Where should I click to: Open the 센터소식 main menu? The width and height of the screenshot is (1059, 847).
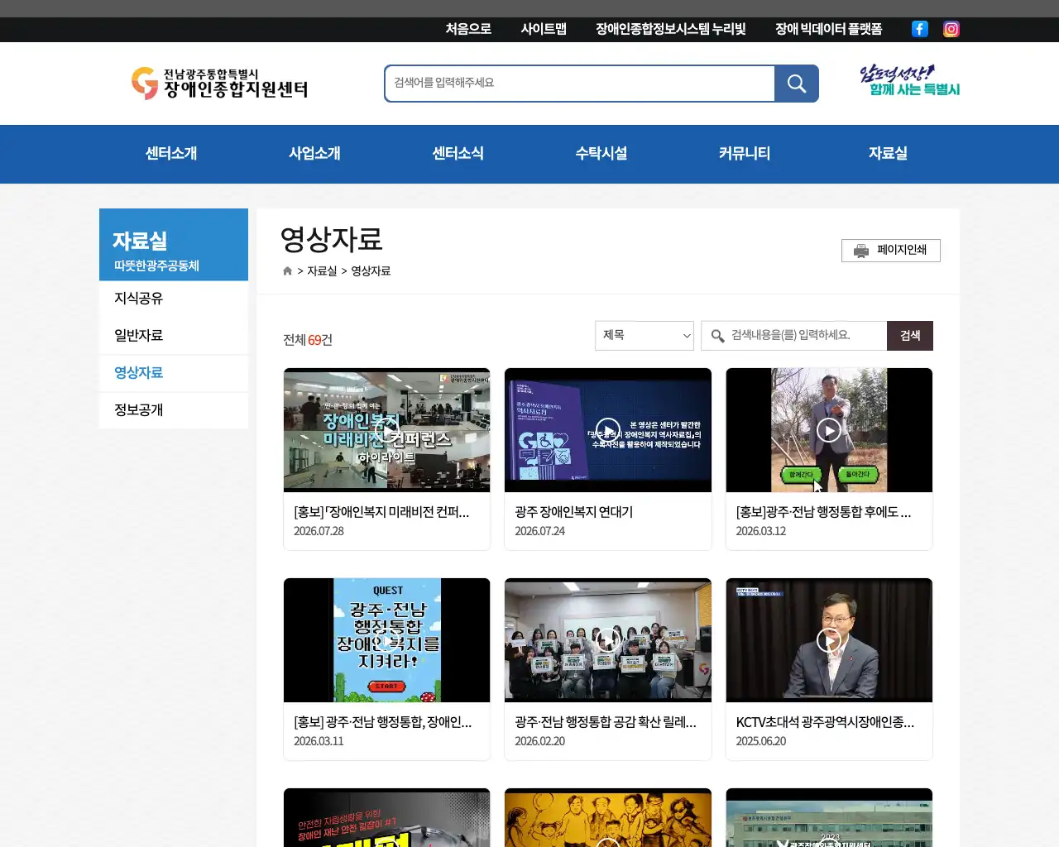click(x=458, y=154)
